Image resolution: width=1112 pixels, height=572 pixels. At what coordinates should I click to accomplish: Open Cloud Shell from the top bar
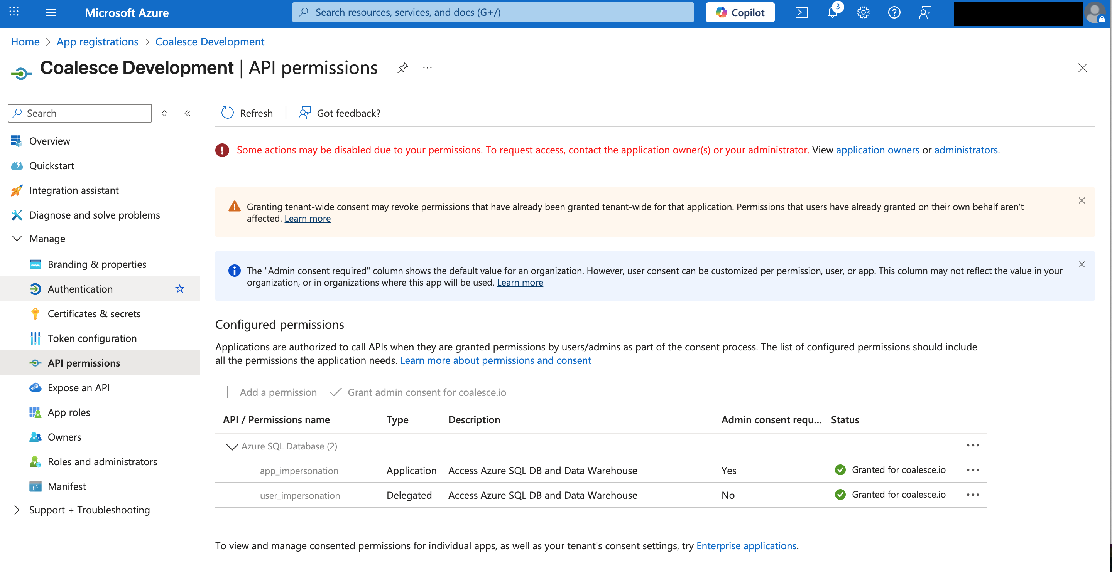tap(801, 12)
